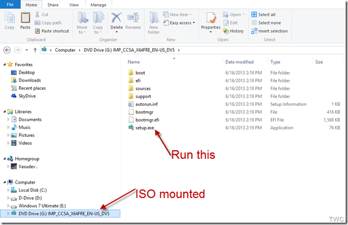Sort by the Date modified column header
The image size is (348, 225).
239,62
